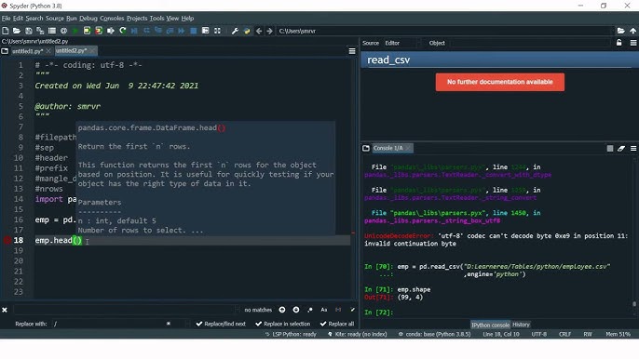Toggle the help pane lock icon
The image size is (639, 359).
(x=619, y=43)
